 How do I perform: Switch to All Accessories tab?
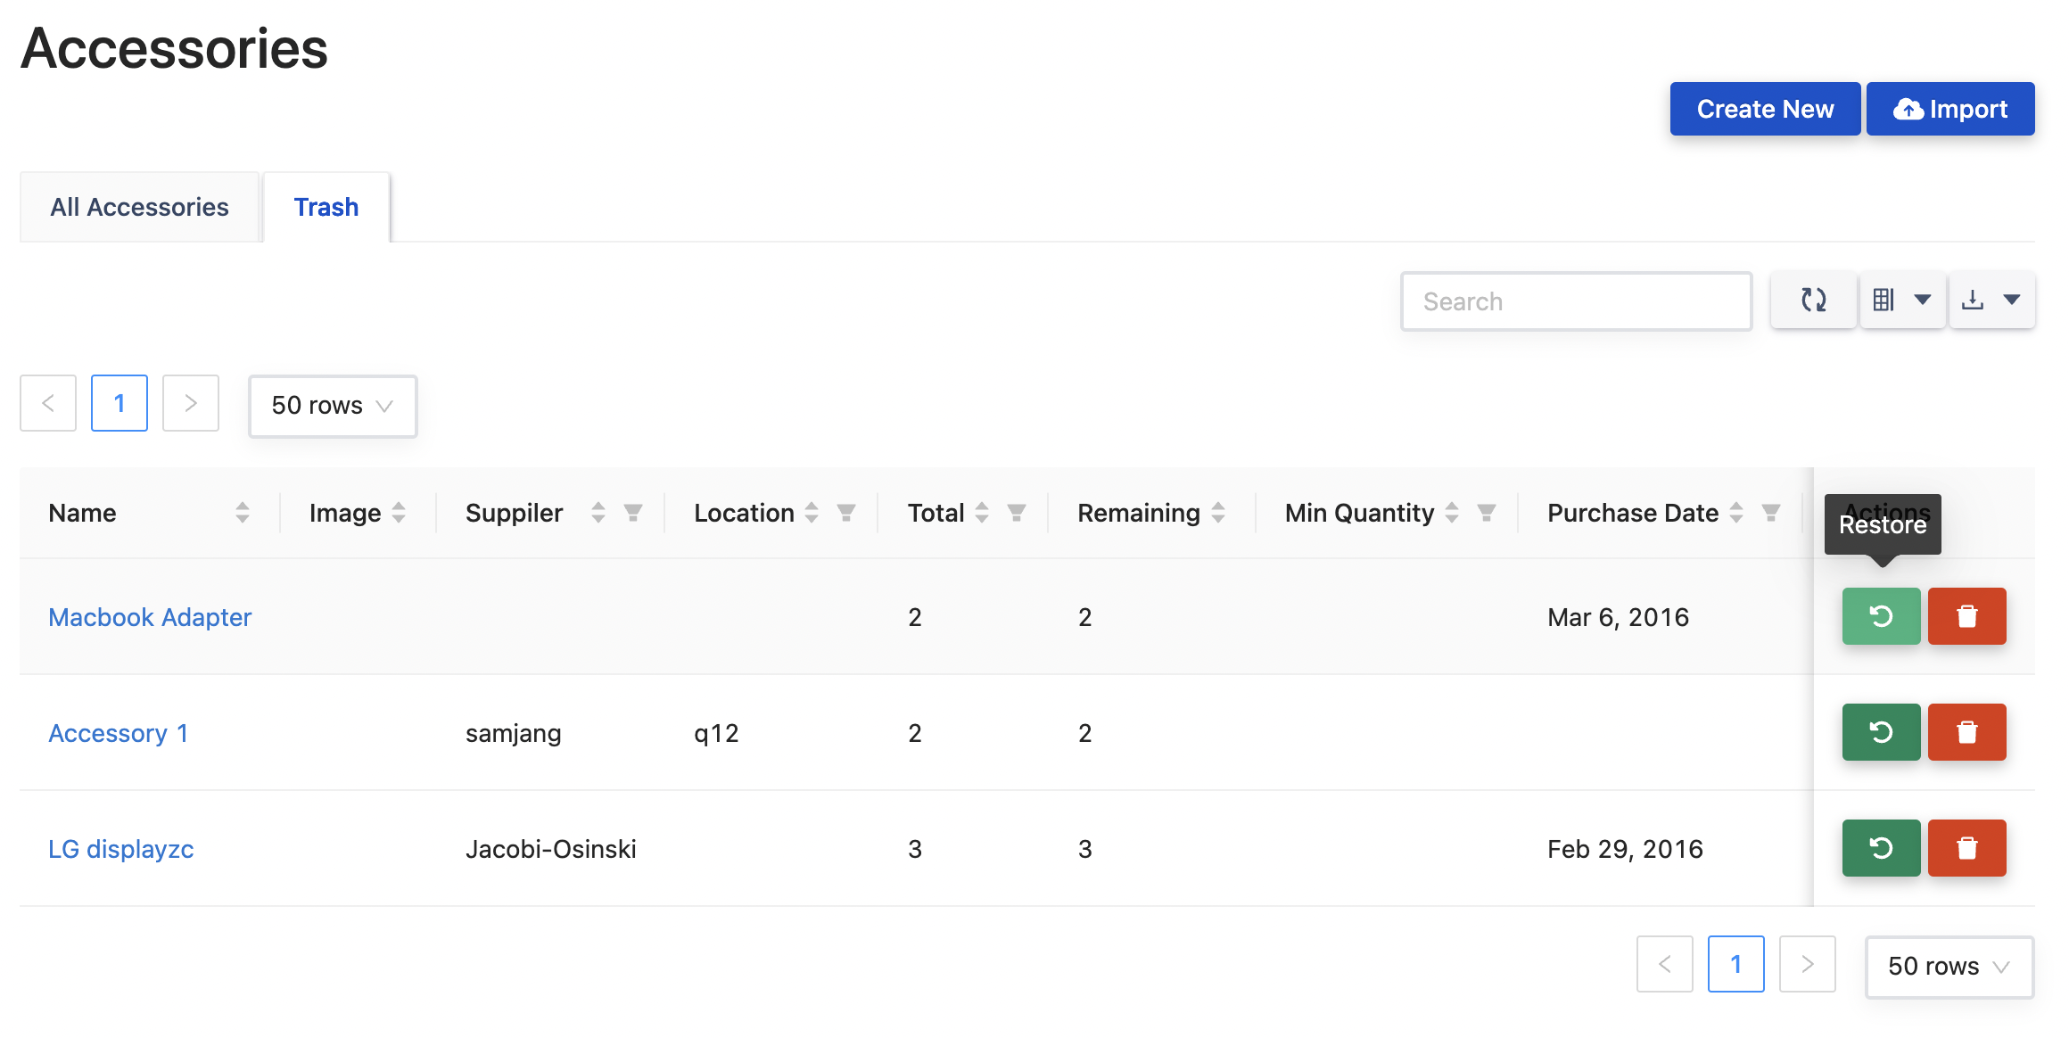click(140, 207)
